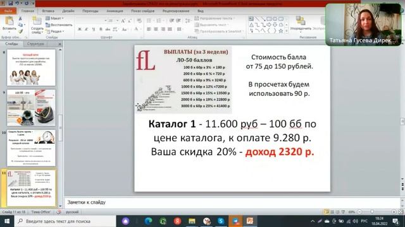Viewport: 405px width, 227px height.
Task: Click the Increase Font Size icon
Action: pos(123,21)
